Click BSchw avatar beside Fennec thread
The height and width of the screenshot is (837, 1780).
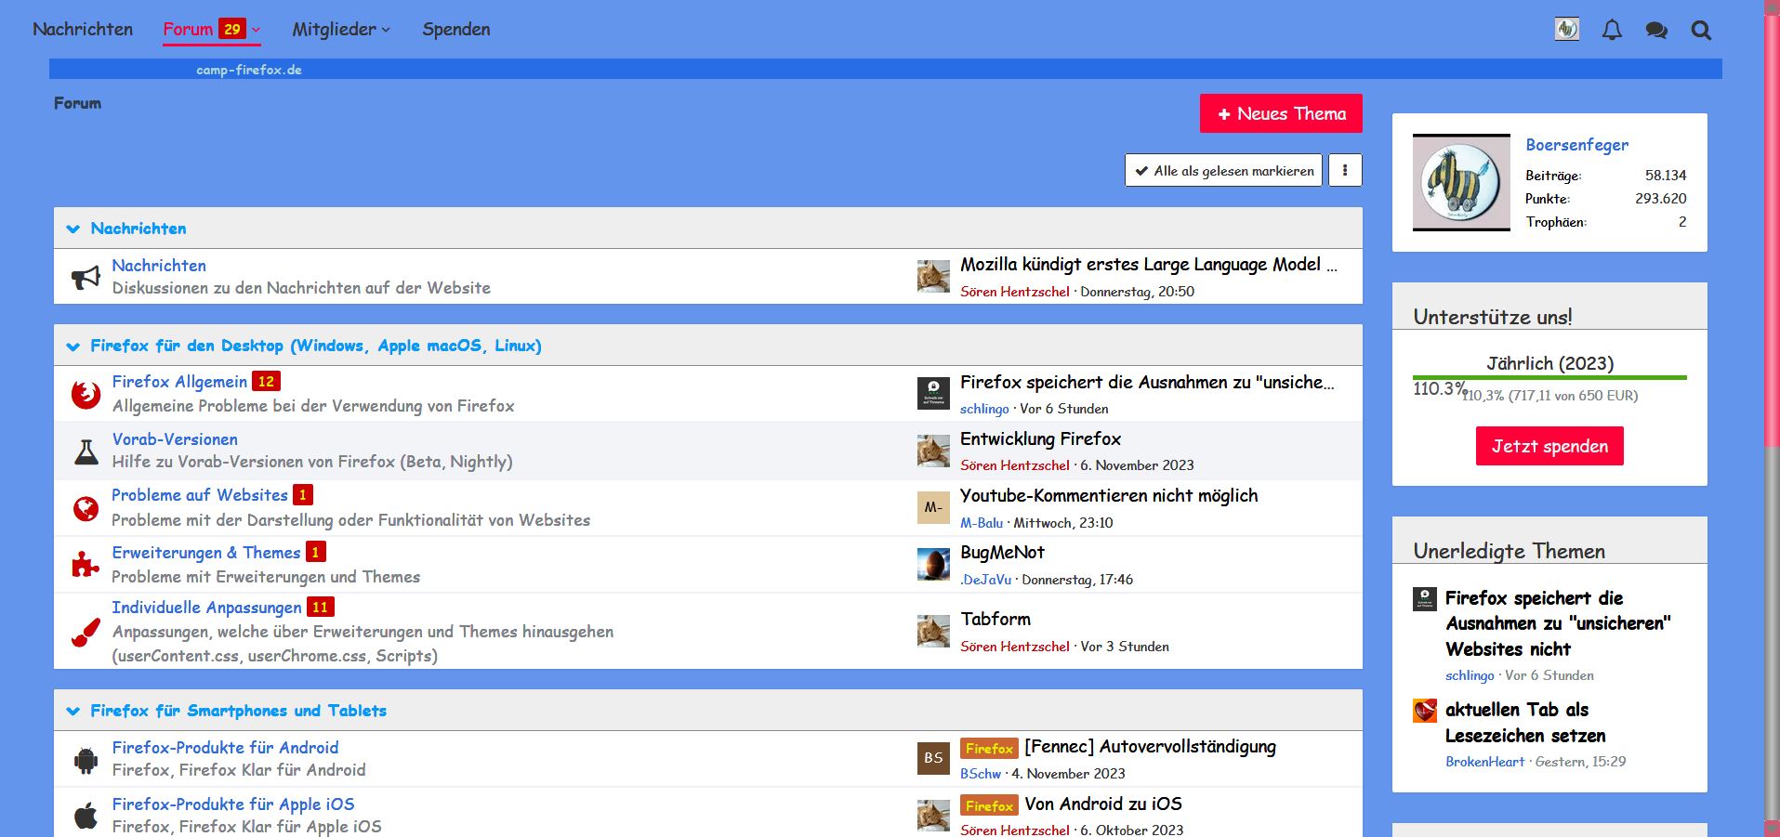pyautogui.click(x=933, y=758)
